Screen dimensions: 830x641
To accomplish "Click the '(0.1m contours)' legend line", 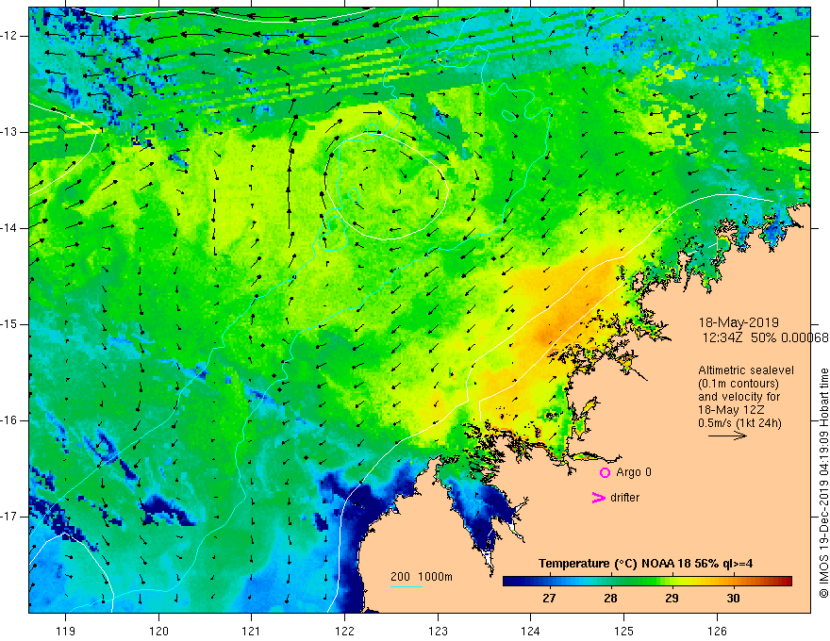I will [x=739, y=384].
